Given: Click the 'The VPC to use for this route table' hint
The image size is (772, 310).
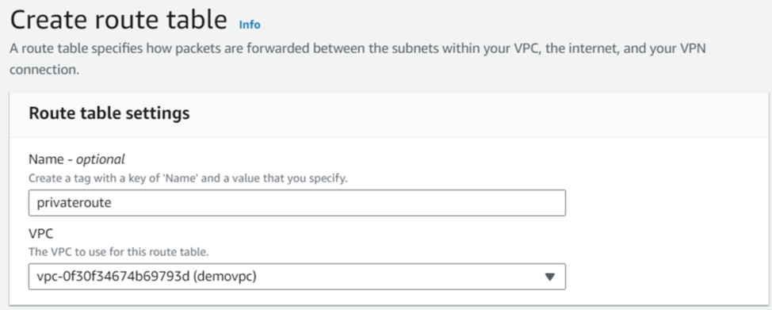Looking at the screenshot, I should 119,253.
